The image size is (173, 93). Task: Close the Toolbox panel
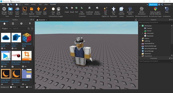pyautogui.click(x=33, y=20)
